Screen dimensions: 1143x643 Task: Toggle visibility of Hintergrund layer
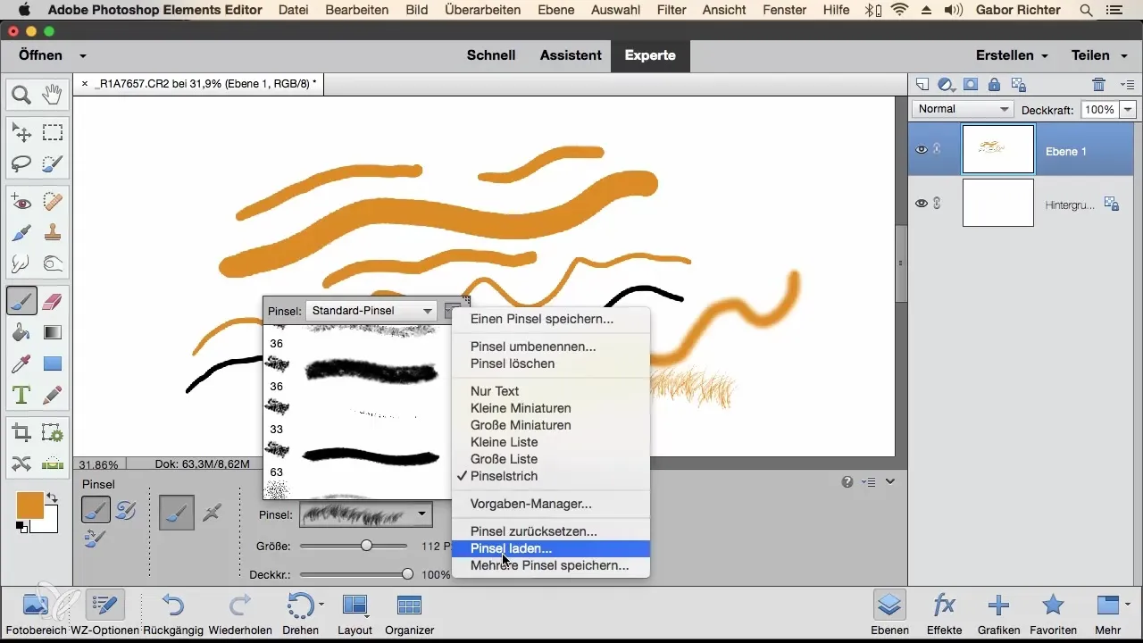(922, 204)
